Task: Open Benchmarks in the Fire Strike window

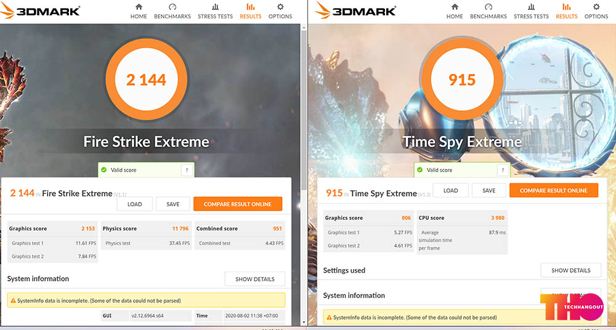Action: pyautogui.click(x=172, y=11)
